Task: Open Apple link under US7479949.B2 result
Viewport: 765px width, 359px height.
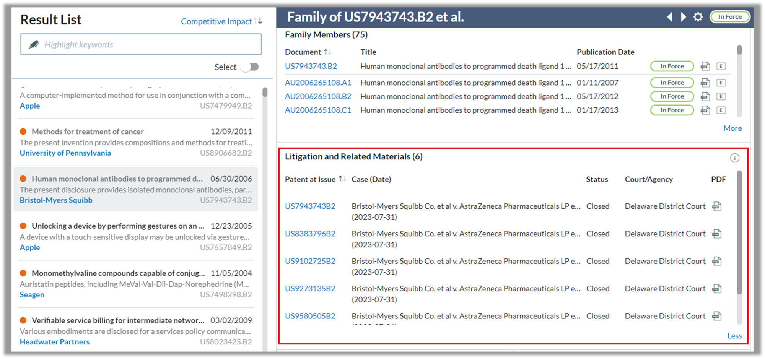Action: pos(30,106)
